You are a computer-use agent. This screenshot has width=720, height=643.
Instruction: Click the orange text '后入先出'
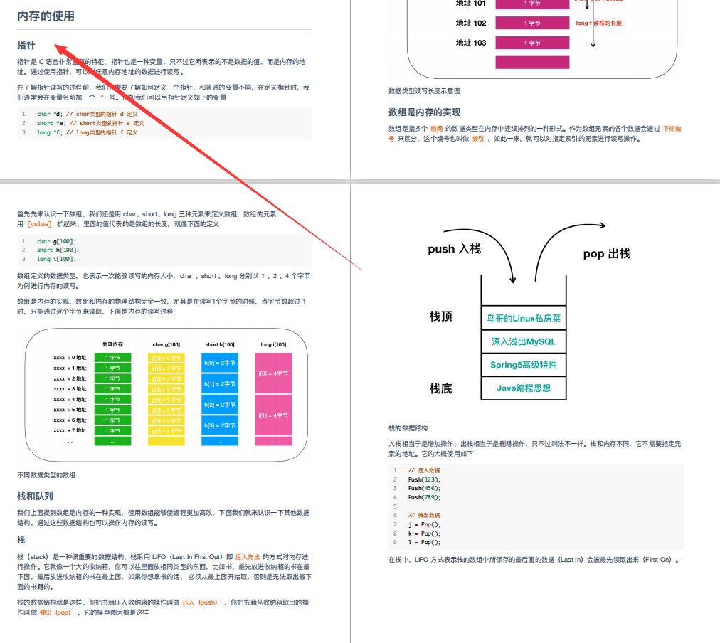click(248, 557)
